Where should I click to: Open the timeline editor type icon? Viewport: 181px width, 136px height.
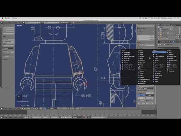[x=2, y=117]
